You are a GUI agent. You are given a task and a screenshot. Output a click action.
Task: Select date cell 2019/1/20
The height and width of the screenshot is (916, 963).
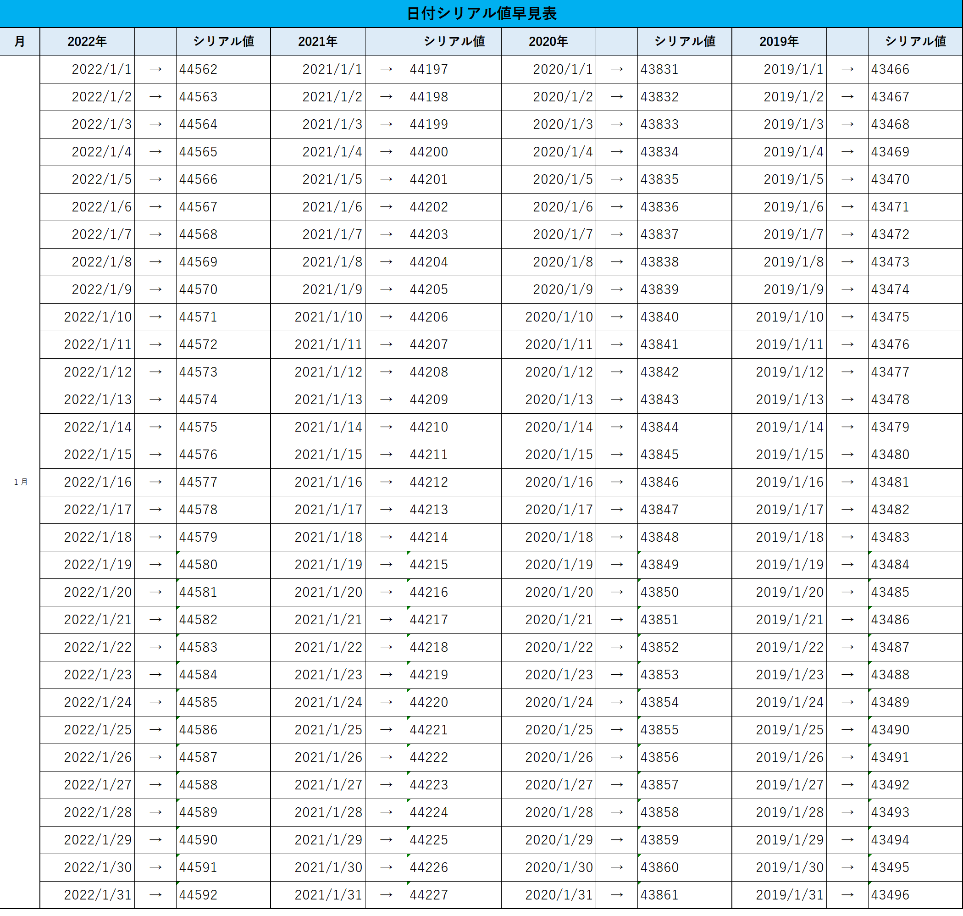(x=779, y=592)
